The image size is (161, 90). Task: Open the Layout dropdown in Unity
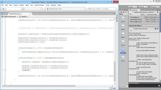(x=143, y=7)
